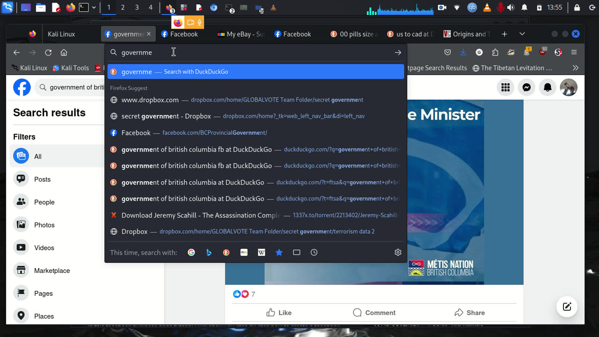Search this time in history
This screenshot has height=337, width=599.
pyautogui.click(x=314, y=252)
